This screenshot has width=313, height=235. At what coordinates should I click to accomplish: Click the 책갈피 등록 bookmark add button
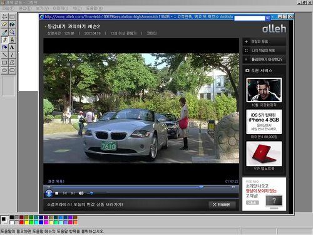[264, 42]
